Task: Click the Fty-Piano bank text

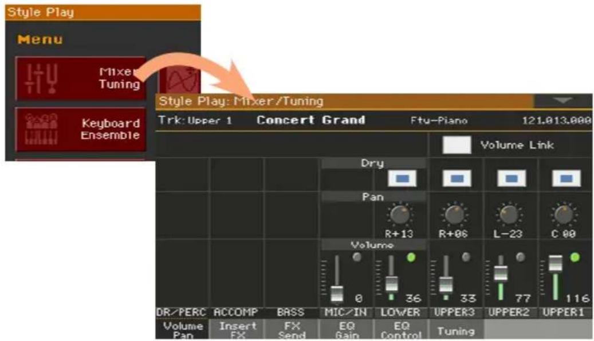Action: pyautogui.click(x=439, y=121)
